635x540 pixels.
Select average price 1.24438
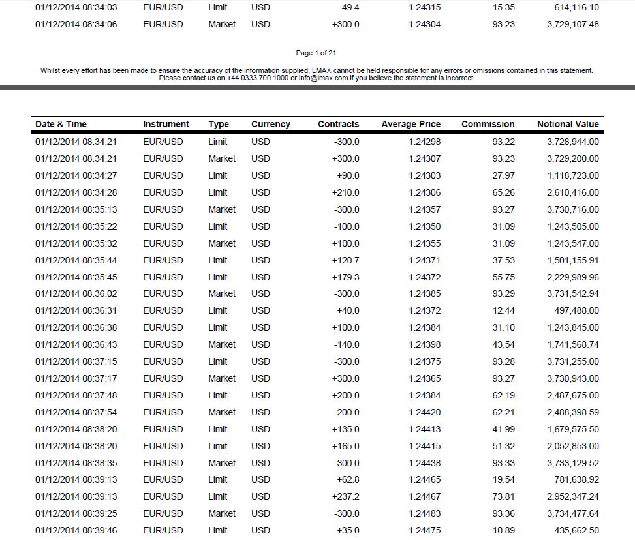pos(424,463)
